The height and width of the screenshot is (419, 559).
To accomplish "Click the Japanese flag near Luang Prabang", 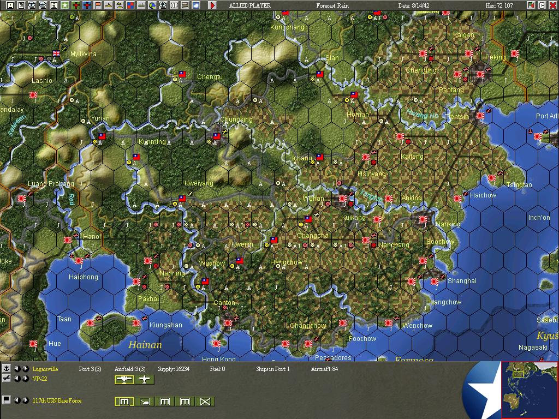I will 22,199.
